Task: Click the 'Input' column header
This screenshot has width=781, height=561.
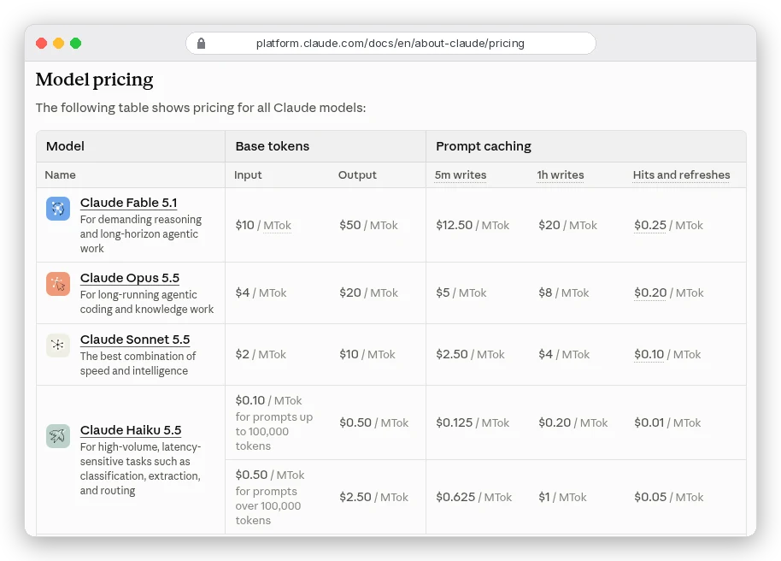Action: [248, 175]
